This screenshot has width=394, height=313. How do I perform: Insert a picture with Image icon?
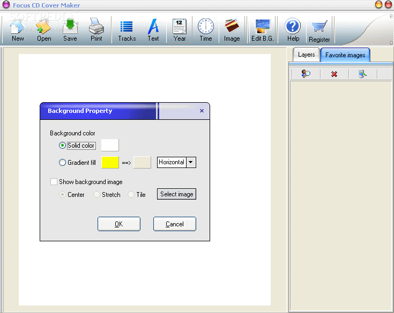(x=232, y=30)
